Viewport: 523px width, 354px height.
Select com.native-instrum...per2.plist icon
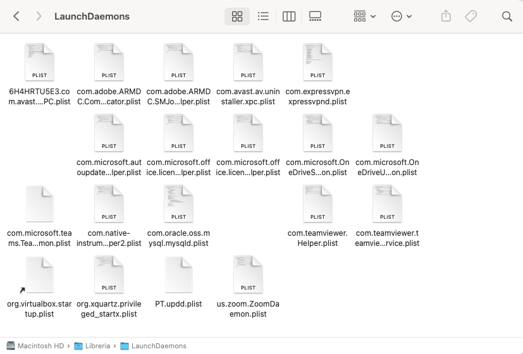109,204
